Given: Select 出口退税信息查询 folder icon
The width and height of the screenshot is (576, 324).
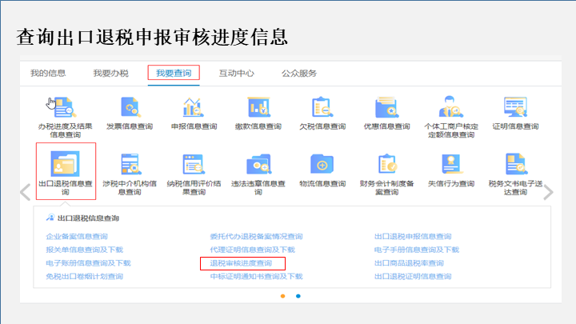Looking at the screenshot, I should [x=65, y=164].
